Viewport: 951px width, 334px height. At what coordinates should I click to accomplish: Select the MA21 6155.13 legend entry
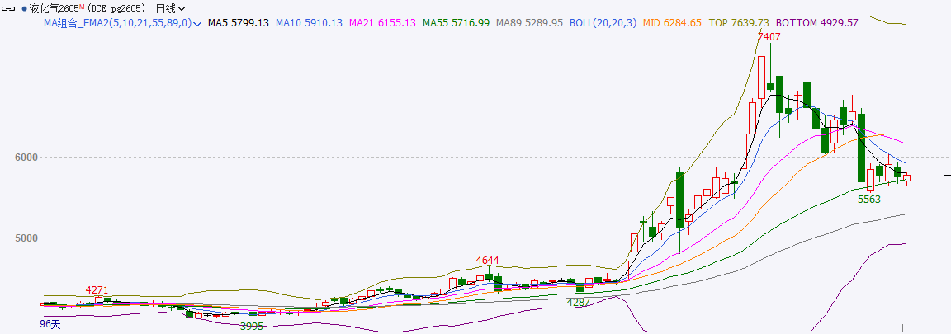tap(382, 23)
